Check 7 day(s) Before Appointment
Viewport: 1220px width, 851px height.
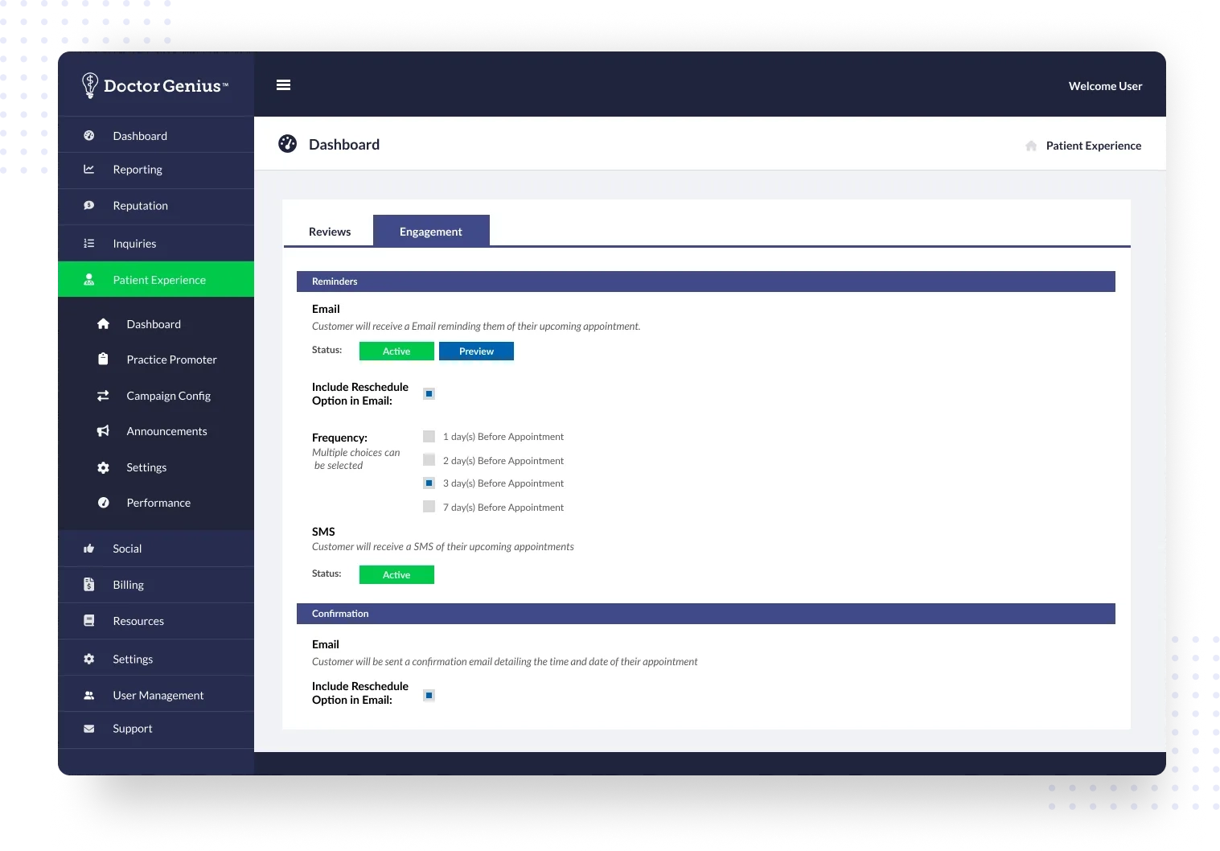[429, 507]
